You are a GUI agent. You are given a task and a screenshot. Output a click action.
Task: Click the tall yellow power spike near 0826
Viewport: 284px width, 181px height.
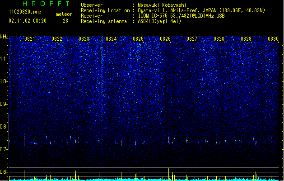click(x=168, y=174)
